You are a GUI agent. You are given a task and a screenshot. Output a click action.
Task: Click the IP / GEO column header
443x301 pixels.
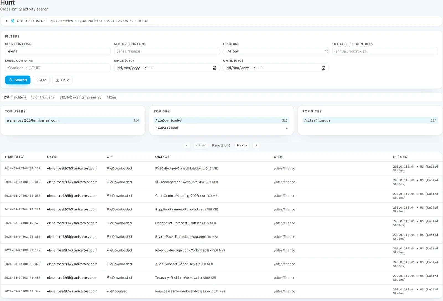(x=400, y=157)
